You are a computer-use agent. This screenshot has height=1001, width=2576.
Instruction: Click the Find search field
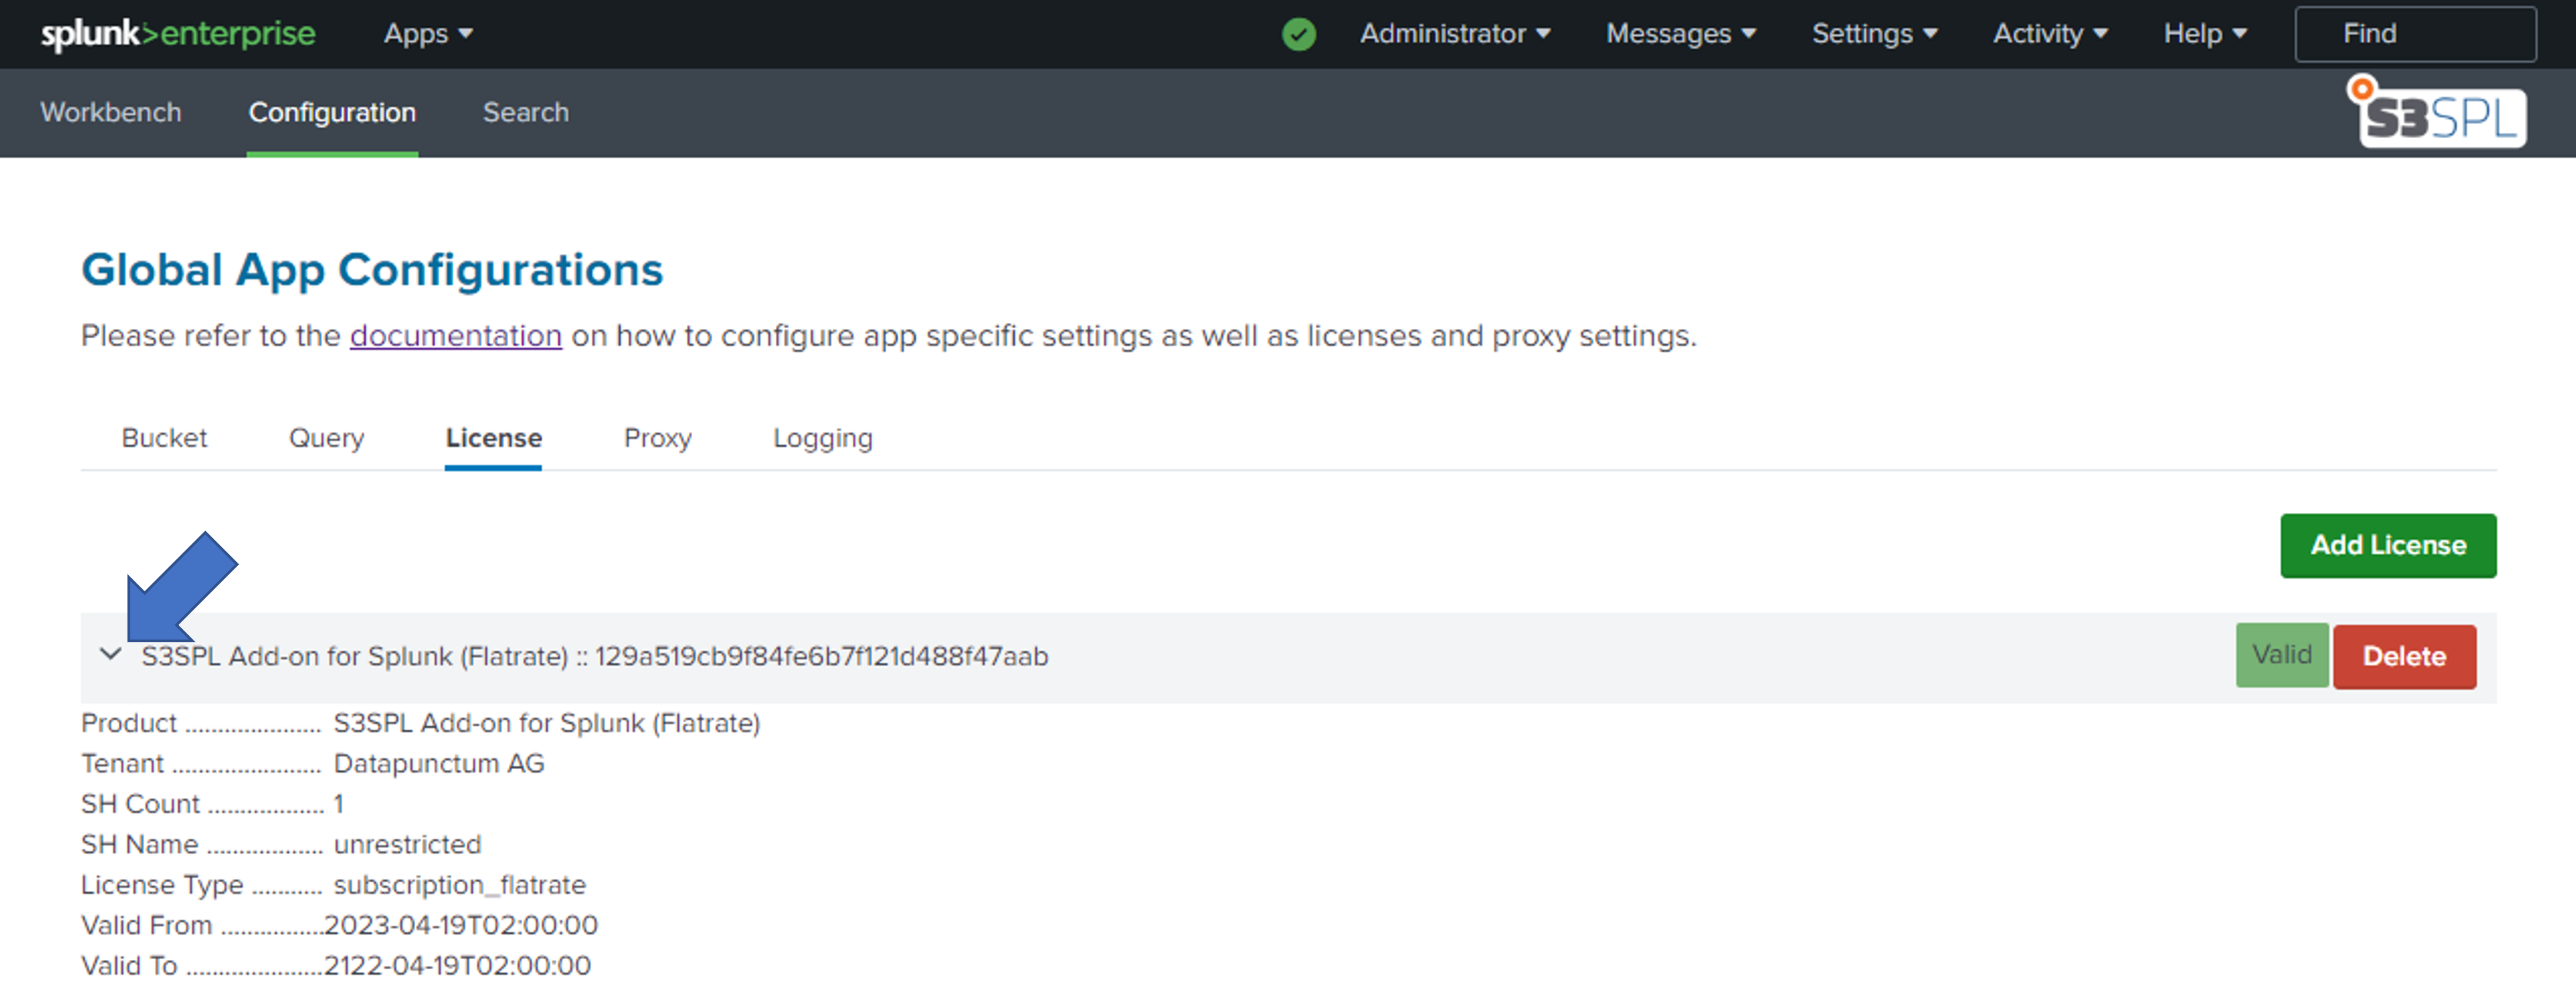pyautogui.click(x=2414, y=34)
